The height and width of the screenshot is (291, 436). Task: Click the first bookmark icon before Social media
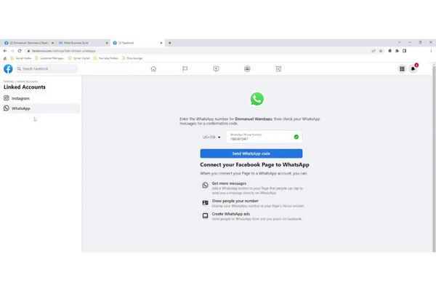(5, 58)
